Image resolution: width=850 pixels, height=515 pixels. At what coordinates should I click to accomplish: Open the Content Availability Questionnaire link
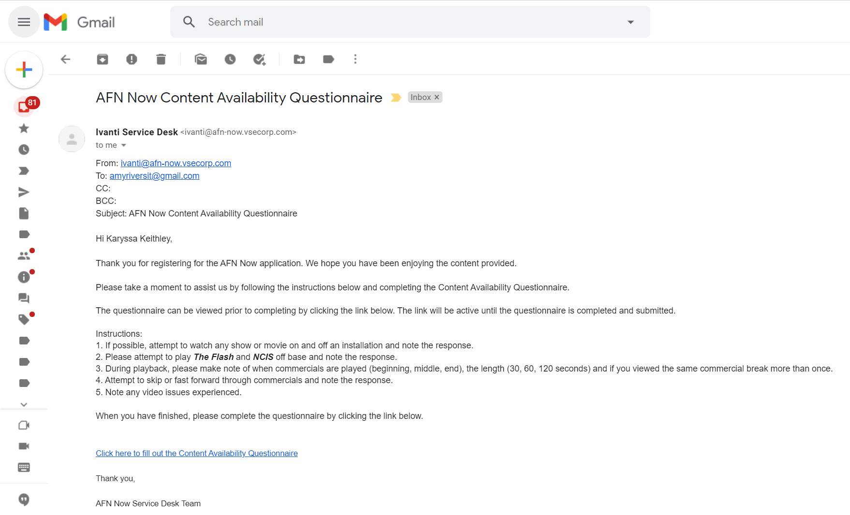click(x=197, y=453)
